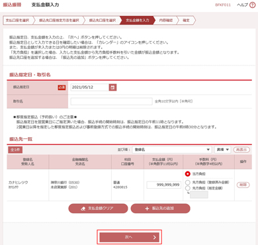Click the recipient name カナヒレツク
The image size is (258, 245).
pos(19,183)
